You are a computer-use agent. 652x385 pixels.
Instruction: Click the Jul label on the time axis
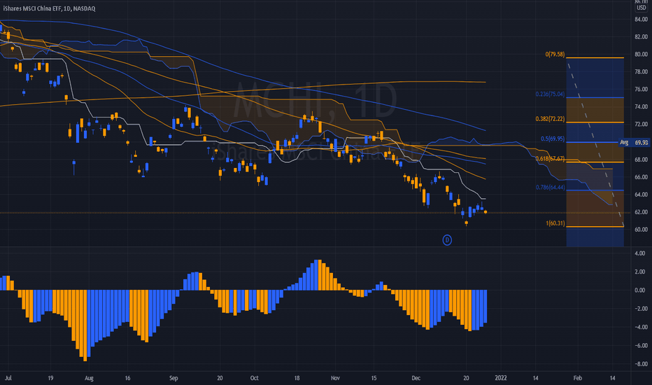[x=8, y=378]
